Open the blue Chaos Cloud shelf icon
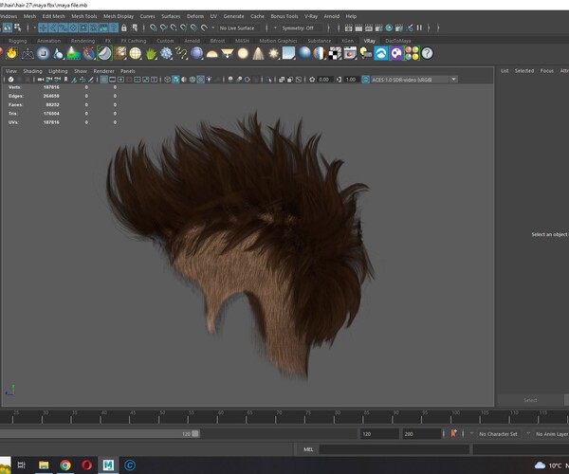This screenshot has height=474, width=569. 380,54
